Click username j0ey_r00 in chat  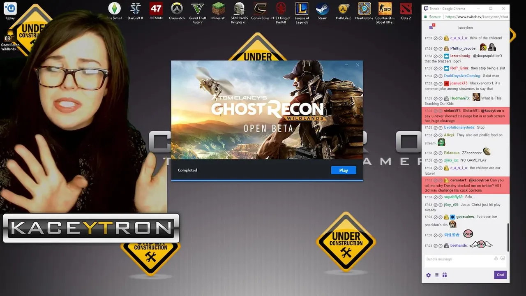click(x=451, y=205)
